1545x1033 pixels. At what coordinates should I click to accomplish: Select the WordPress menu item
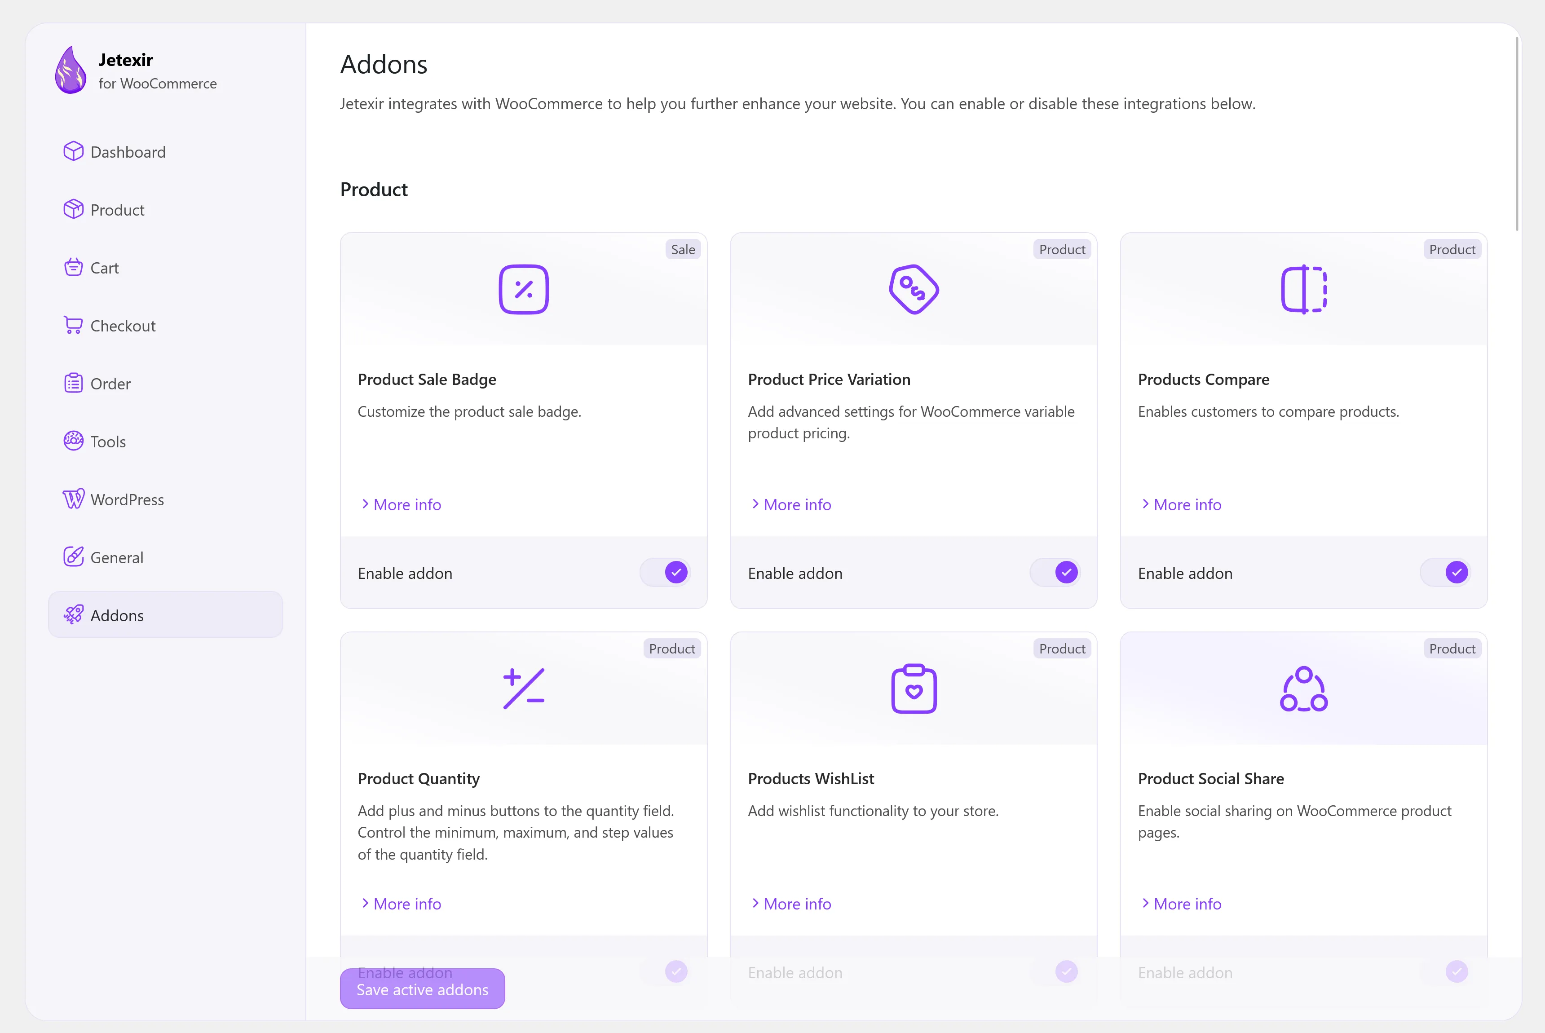pyautogui.click(x=165, y=499)
